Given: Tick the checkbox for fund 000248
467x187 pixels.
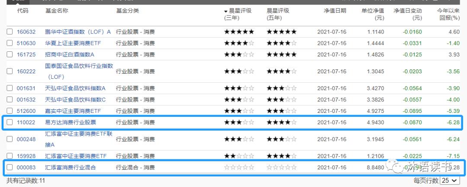Looking at the screenshot, I should point(10,139).
